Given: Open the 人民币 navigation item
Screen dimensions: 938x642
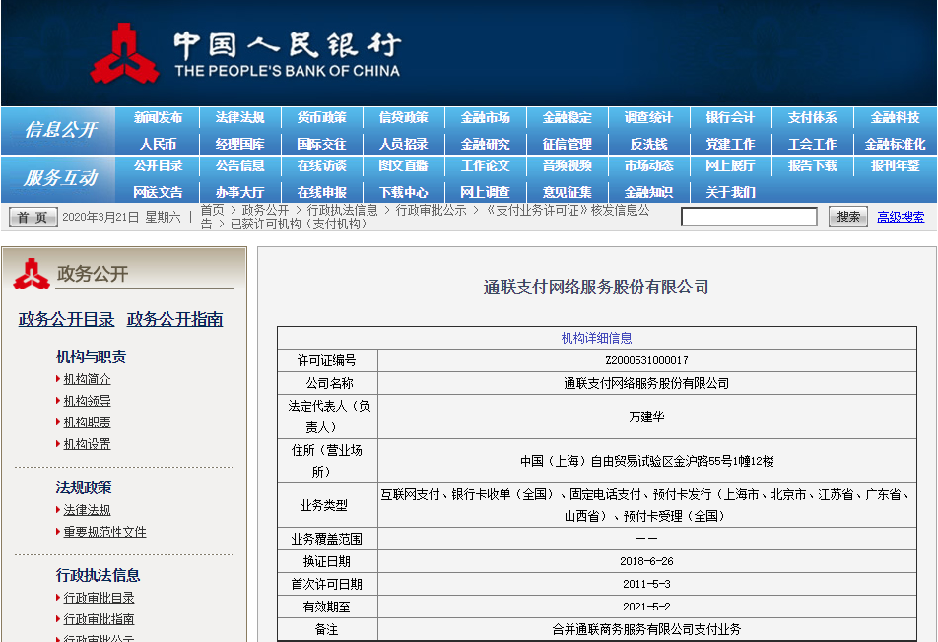Looking at the screenshot, I should 158,144.
